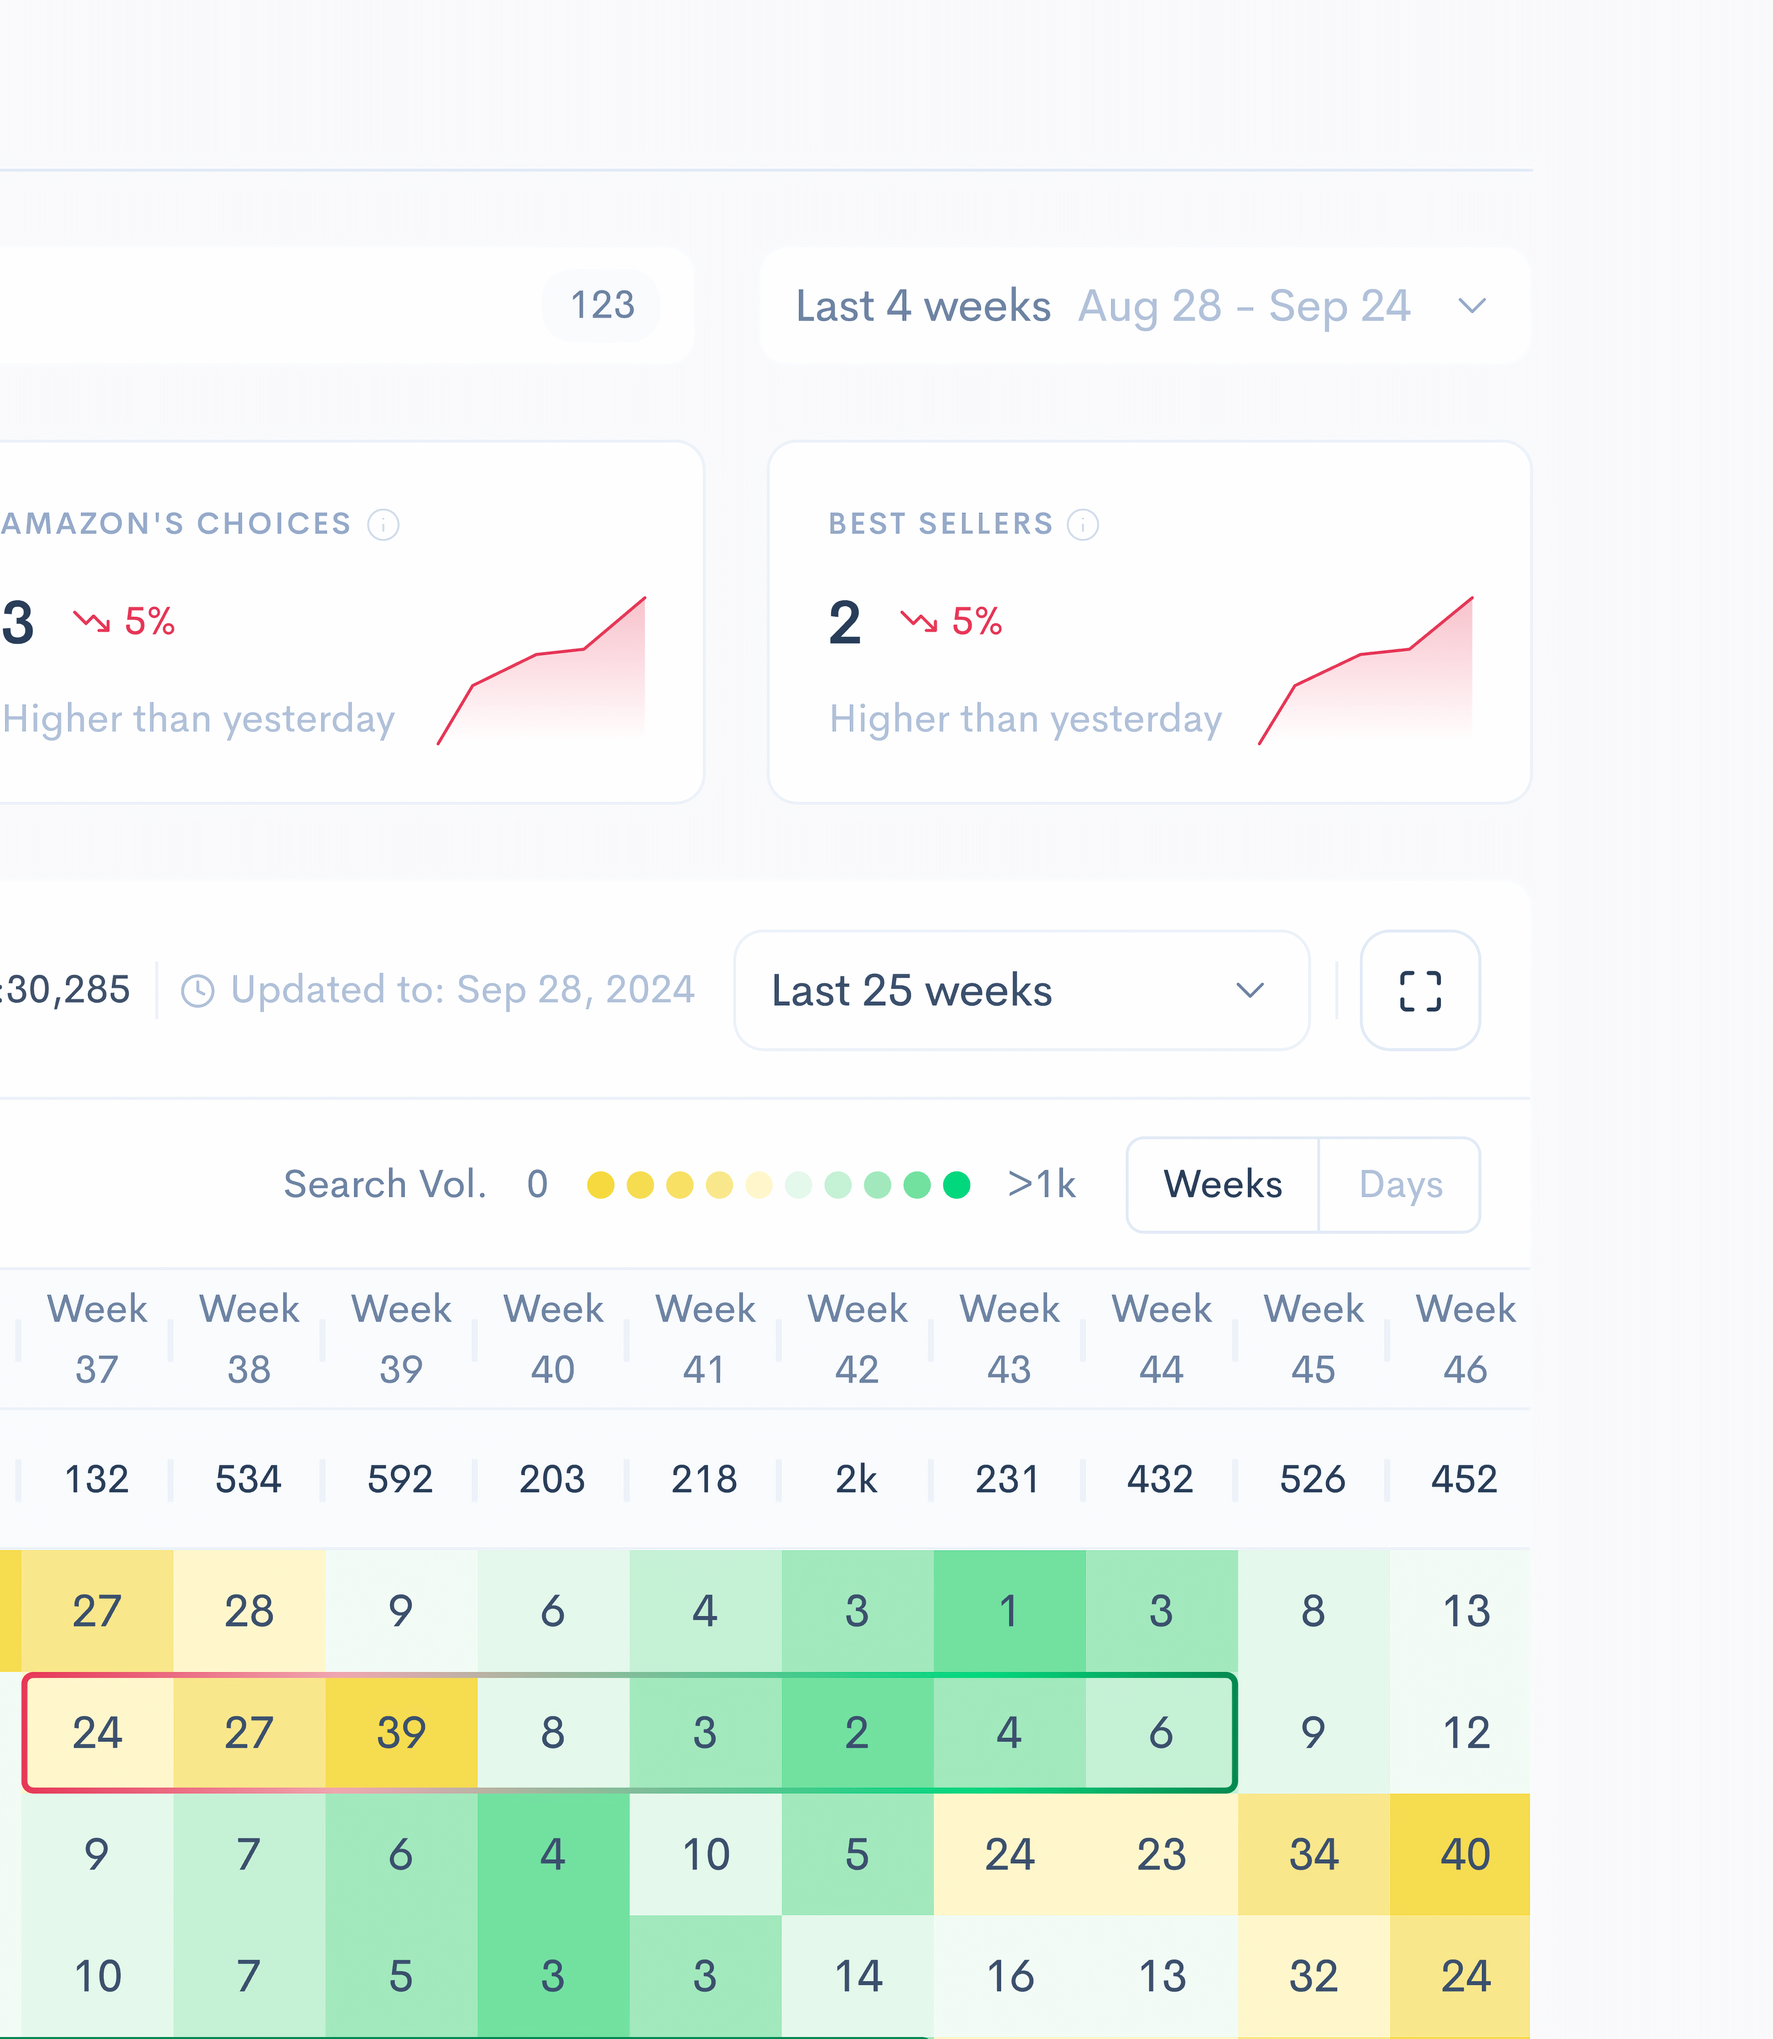Image resolution: width=1773 pixels, height=2039 pixels.
Task: Click the highlighted cell with rank 39
Action: click(x=401, y=1732)
